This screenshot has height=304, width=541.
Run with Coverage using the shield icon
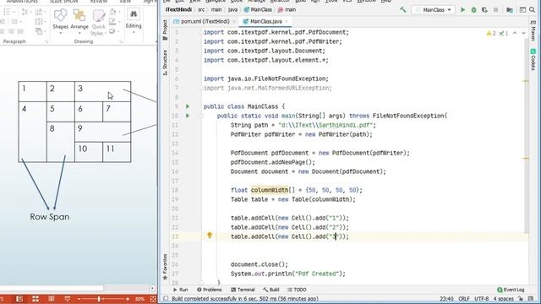click(x=484, y=10)
